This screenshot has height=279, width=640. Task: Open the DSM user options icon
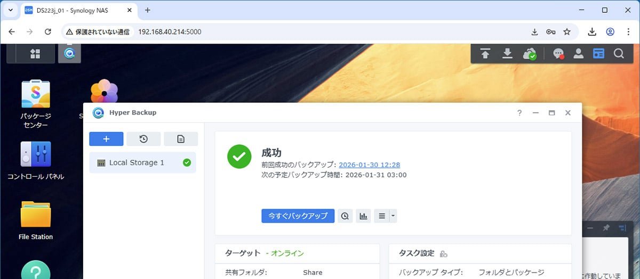578,54
